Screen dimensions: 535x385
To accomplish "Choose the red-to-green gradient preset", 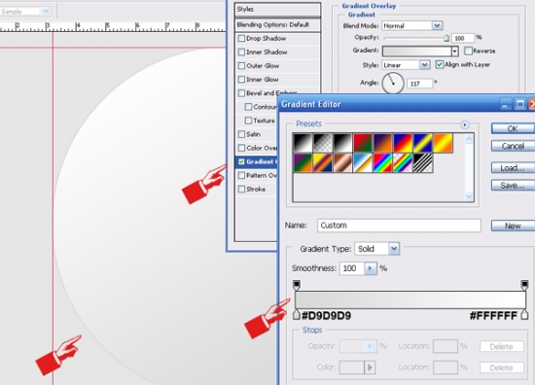I will click(x=363, y=143).
